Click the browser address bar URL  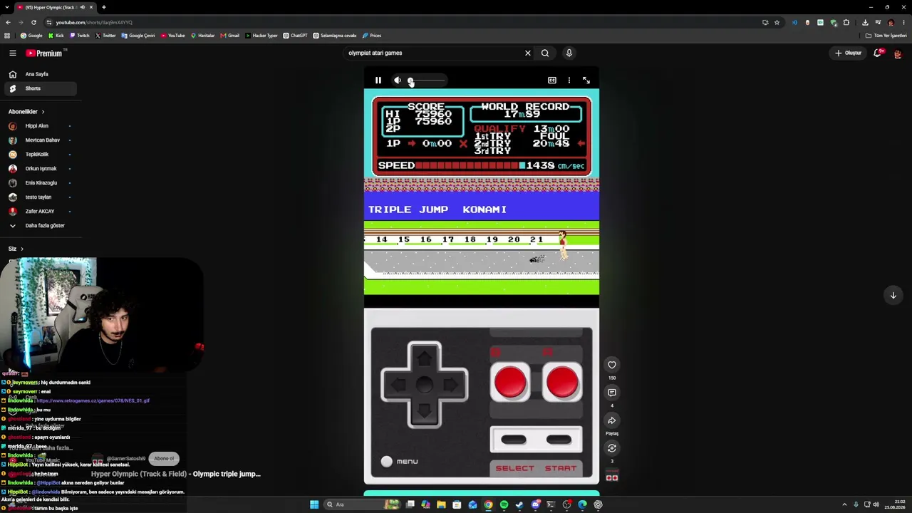94,22
